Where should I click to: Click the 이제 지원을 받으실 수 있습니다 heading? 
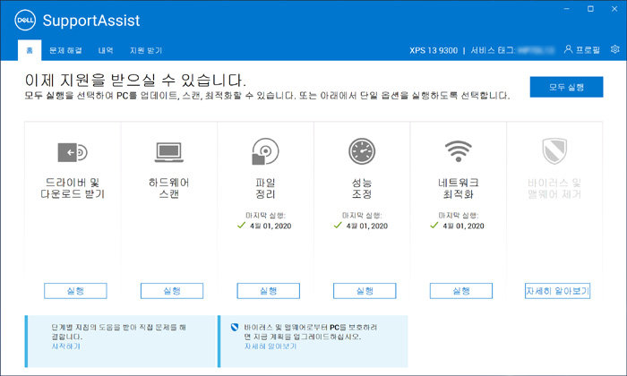[135, 81]
